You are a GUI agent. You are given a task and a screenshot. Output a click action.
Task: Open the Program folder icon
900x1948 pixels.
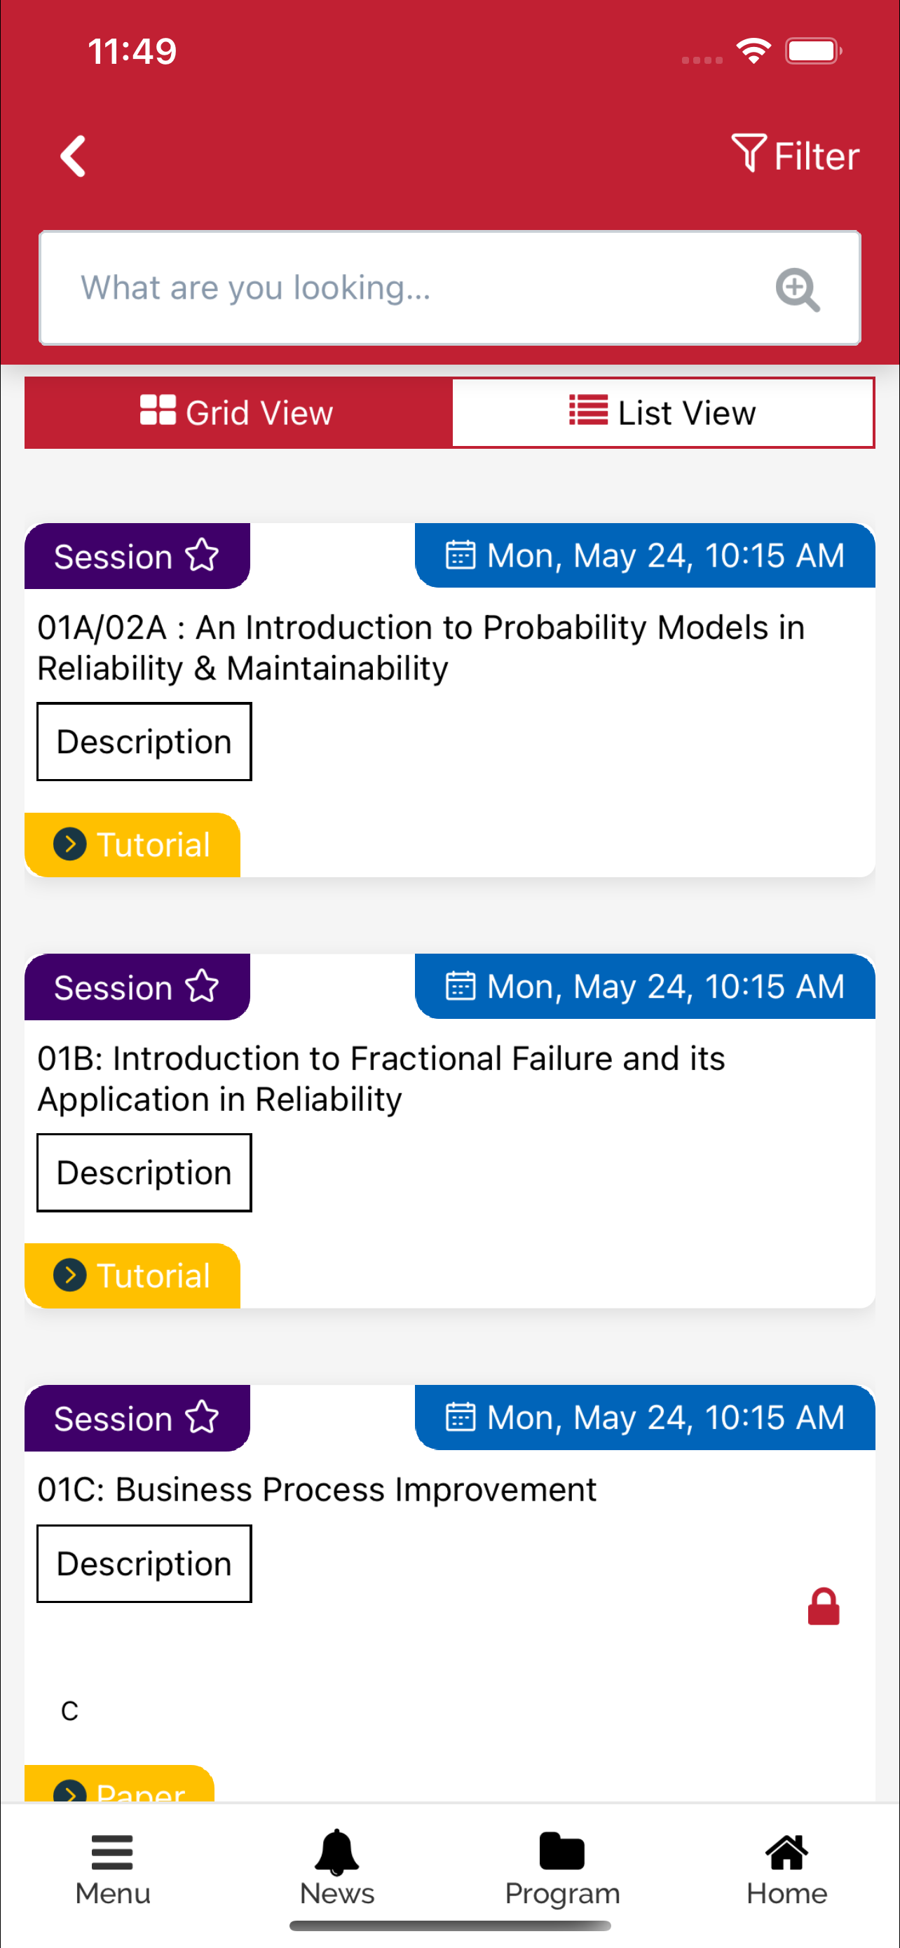(561, 1851)
